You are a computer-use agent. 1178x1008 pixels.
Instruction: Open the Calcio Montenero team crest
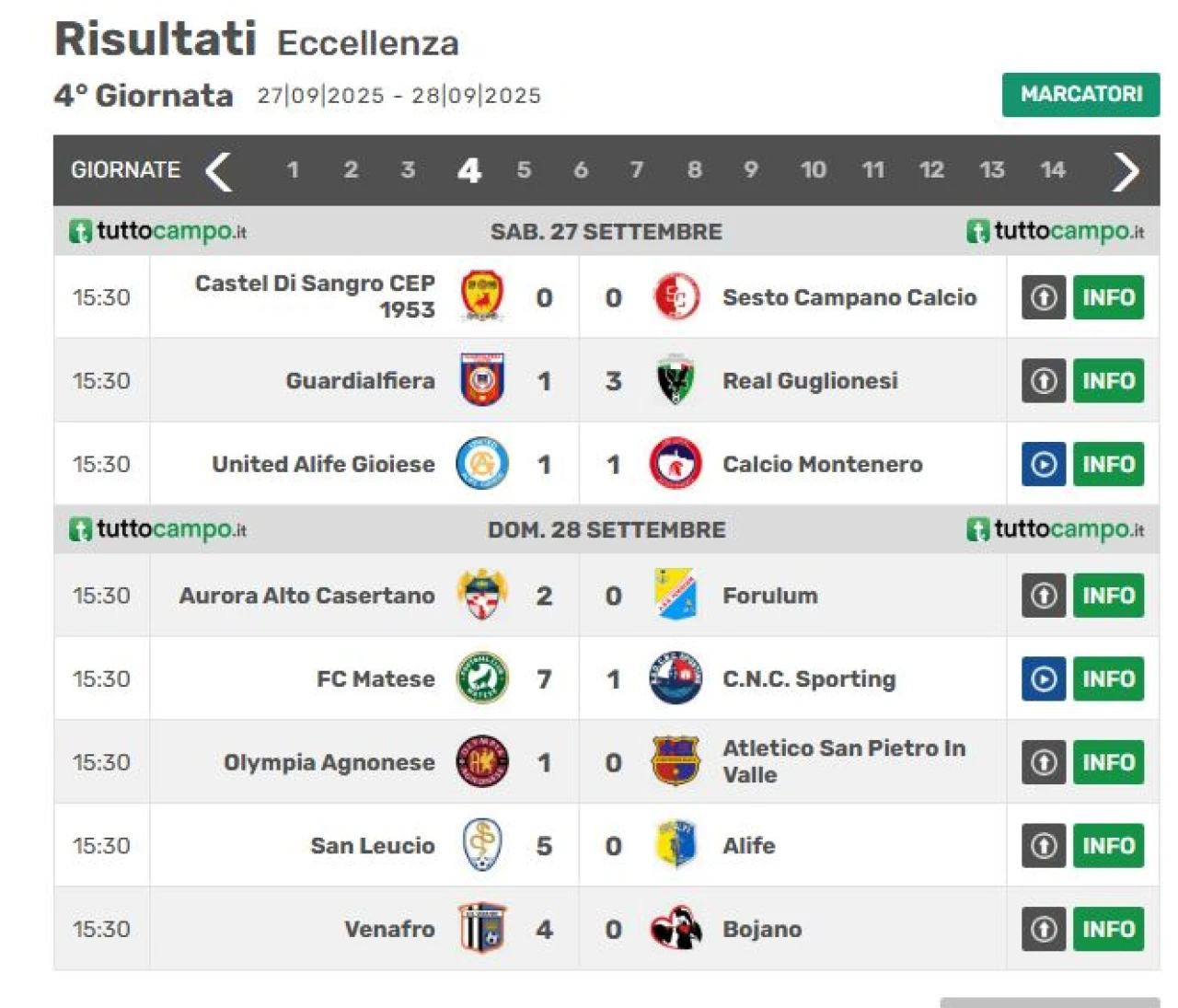point(676,463)
